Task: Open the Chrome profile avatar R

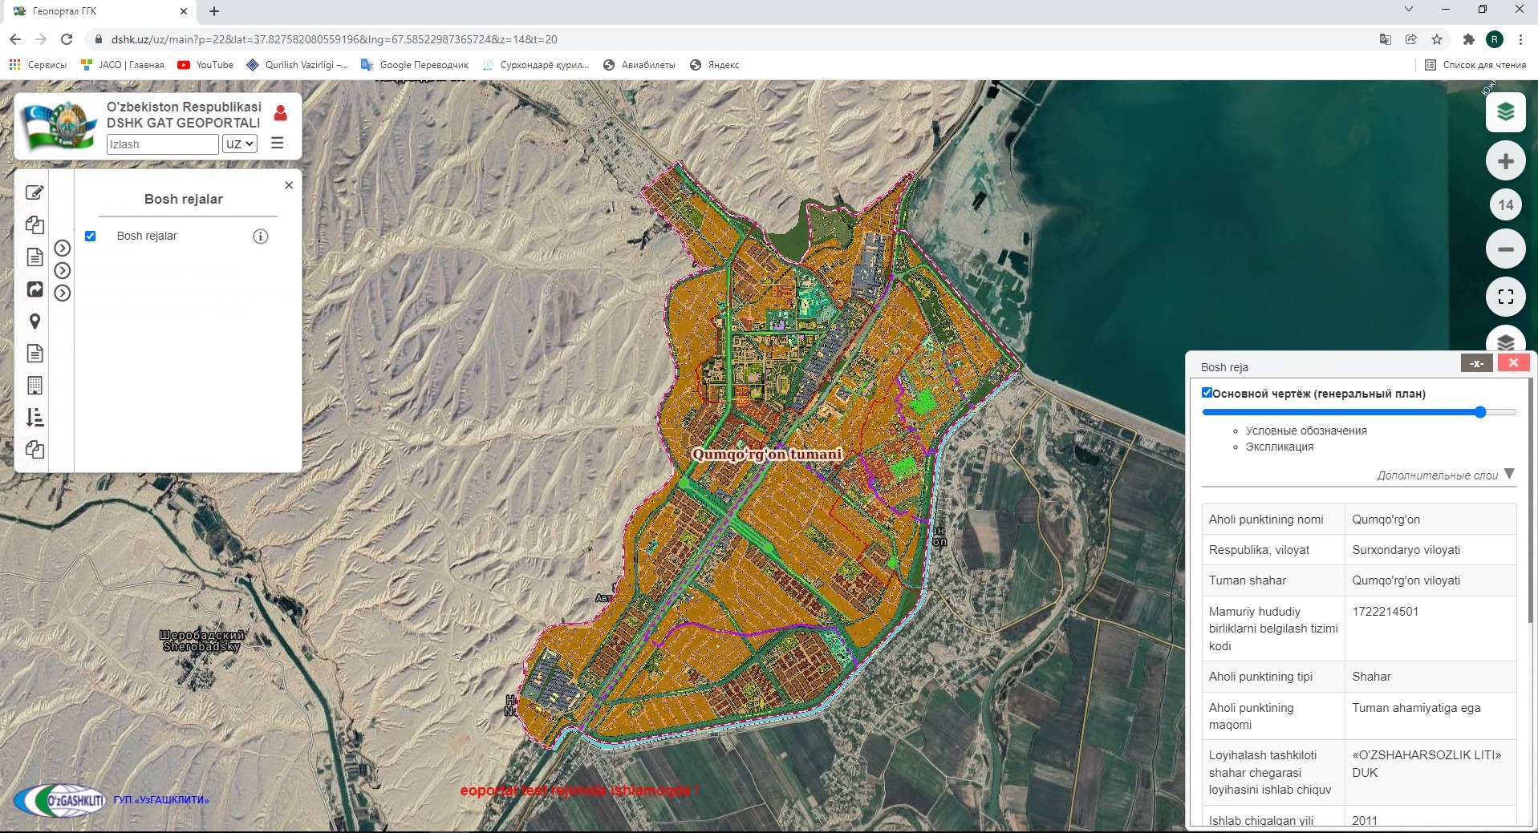Action: pyautogui.click(x=1494, y=39)
